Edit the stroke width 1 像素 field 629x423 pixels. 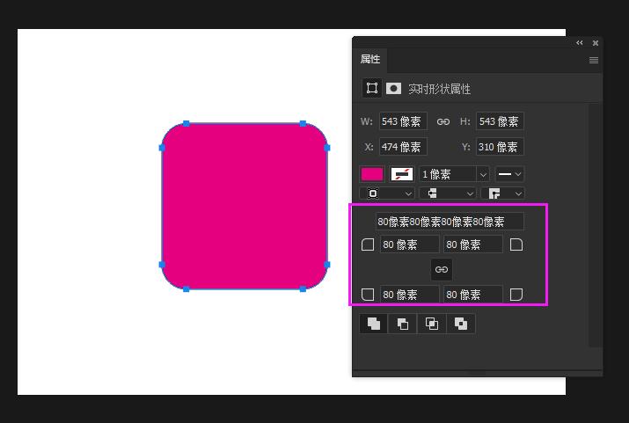pos(448,174)
